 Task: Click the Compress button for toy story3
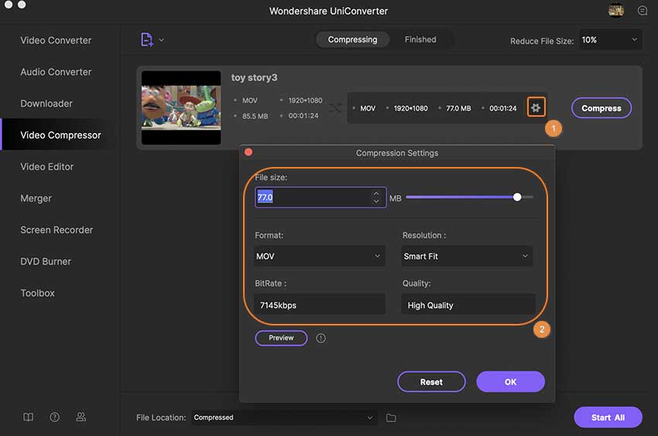(x=601, y=108)
